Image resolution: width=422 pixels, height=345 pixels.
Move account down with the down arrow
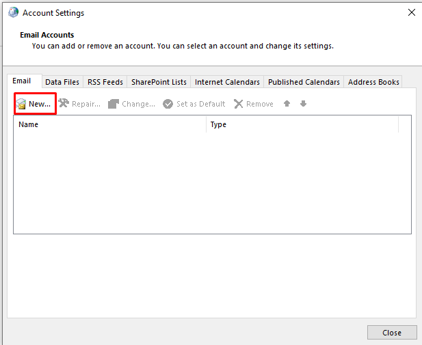pyautogui.click(x=303, y=104)
